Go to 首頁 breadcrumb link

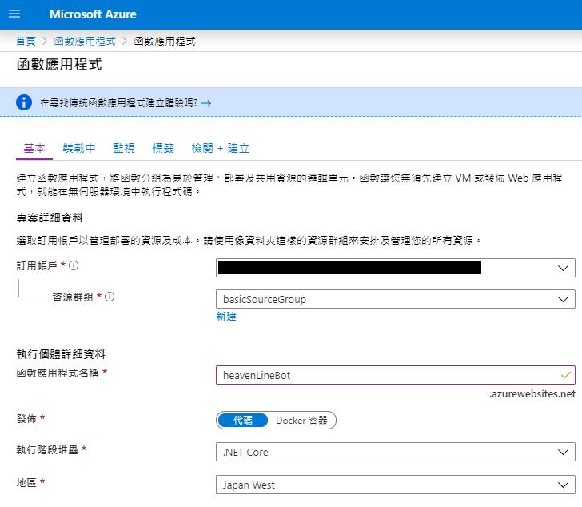(x=26, y=41)
